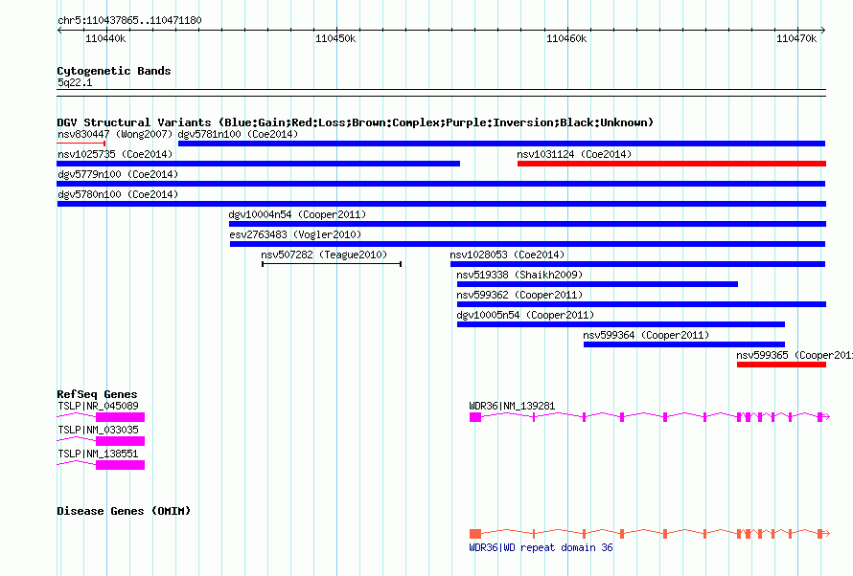Screen dimensions: 853x576
Task: Select the Cytogenetic Bands track title
Action: point(114,71)
